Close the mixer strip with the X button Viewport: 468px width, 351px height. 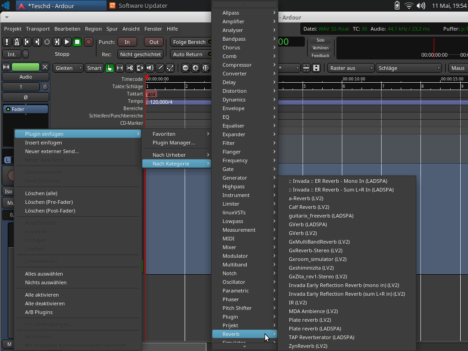click(x=45, y=67)
